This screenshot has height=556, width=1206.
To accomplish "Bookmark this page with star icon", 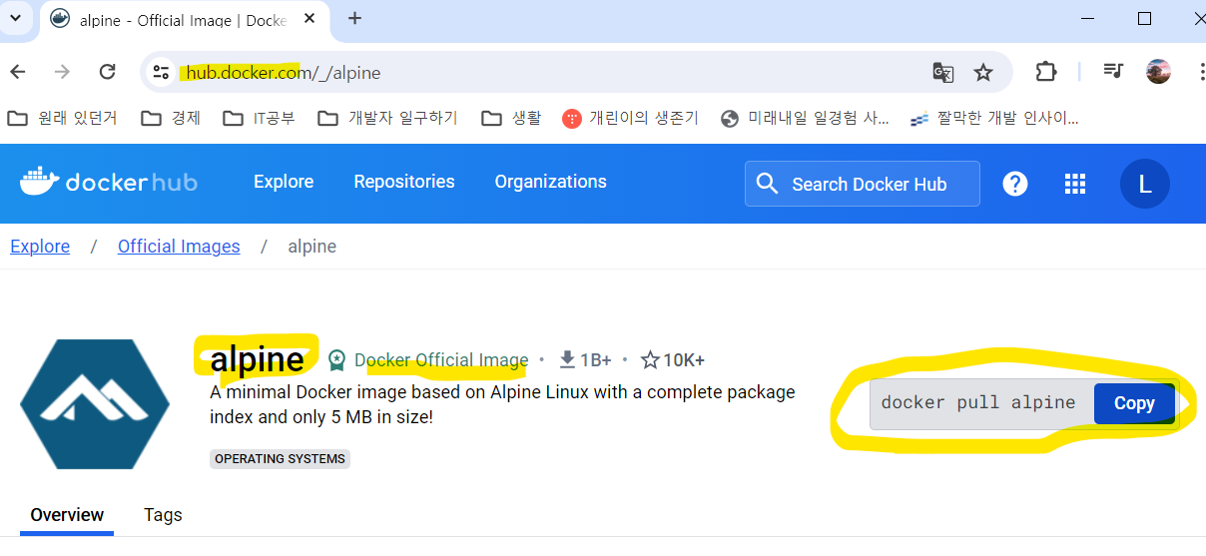I will click(x=983, y=72).
